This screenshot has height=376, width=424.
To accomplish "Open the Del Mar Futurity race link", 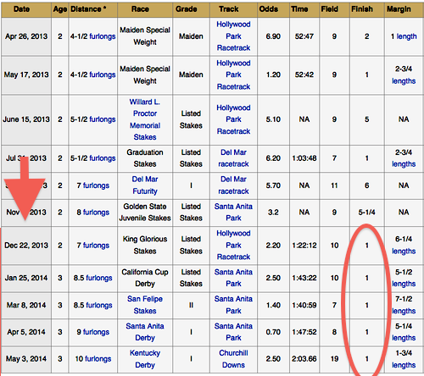I will point(145,185).
